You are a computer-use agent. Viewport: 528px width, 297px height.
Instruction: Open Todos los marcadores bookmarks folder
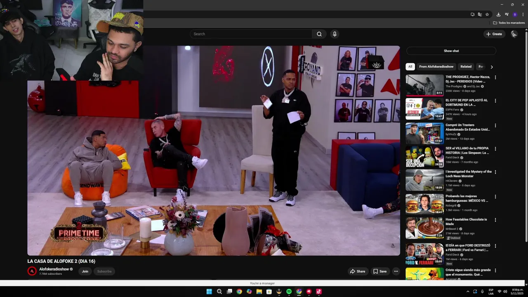[x=509, y=23]
